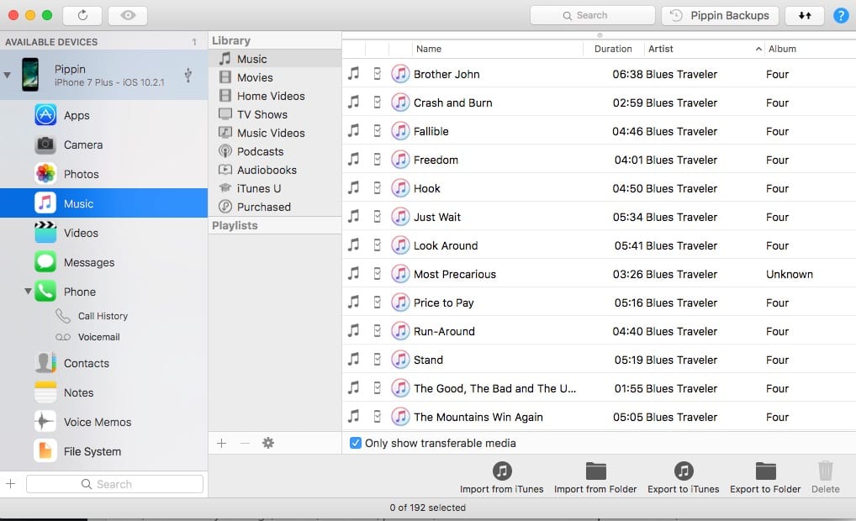Select TV Shows in the Library list
Screen dimensions: 856x521
[x=275, y=114]
